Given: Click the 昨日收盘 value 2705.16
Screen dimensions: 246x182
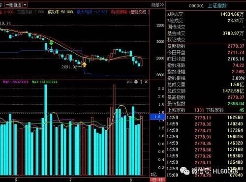Looking at the screenshot, I should pyautogui.click(x=236, y=59).
